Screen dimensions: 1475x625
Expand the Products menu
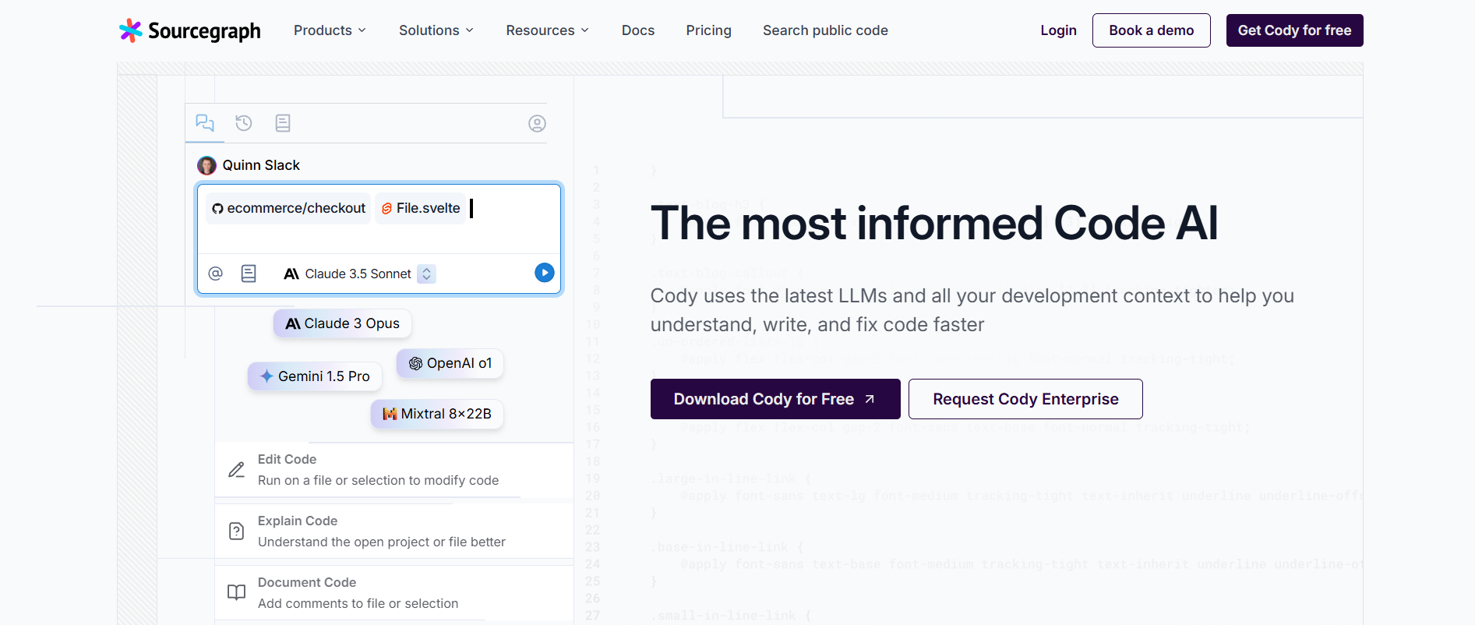point(330,30)
